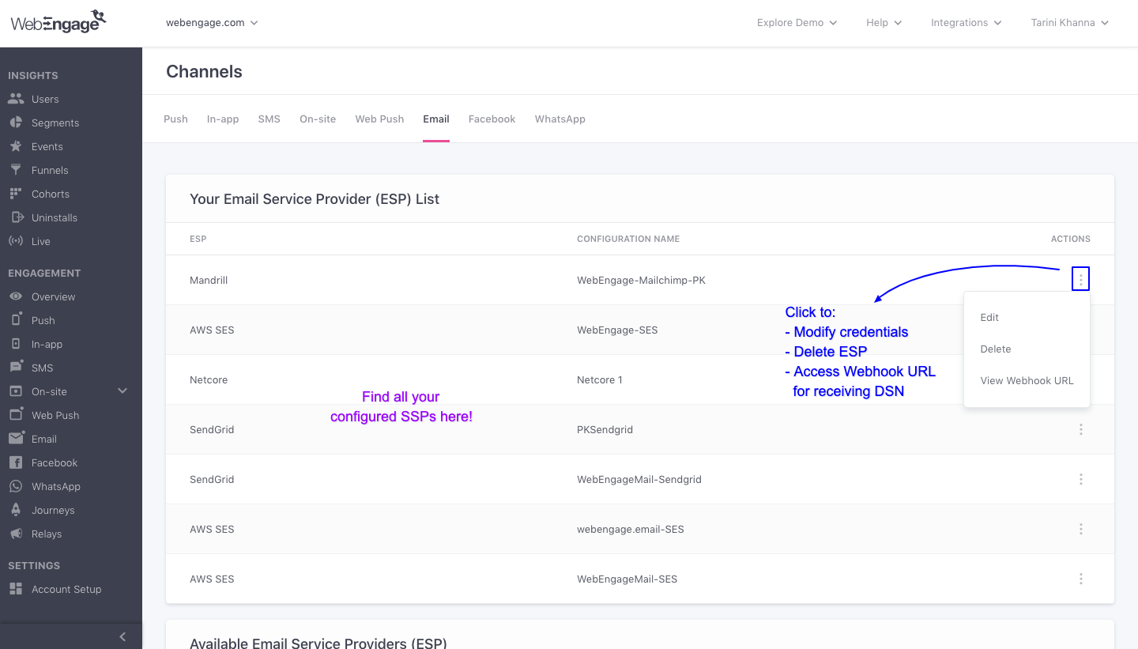Click the Netcore ESP cell
1138x649 pixels.
(209, 379)
